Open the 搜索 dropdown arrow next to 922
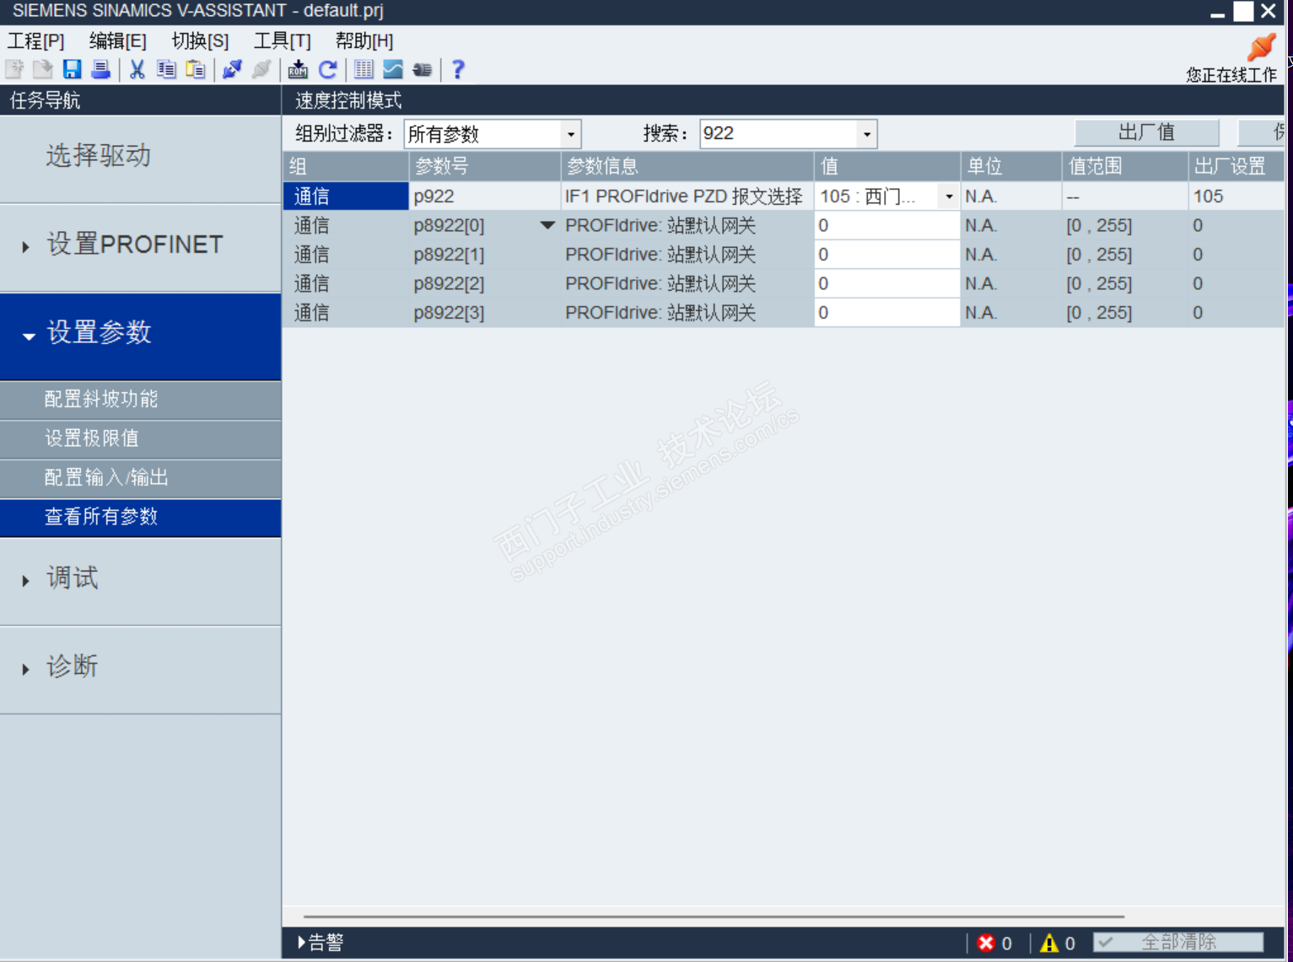The image size is (1293, 962). [866, 133]
